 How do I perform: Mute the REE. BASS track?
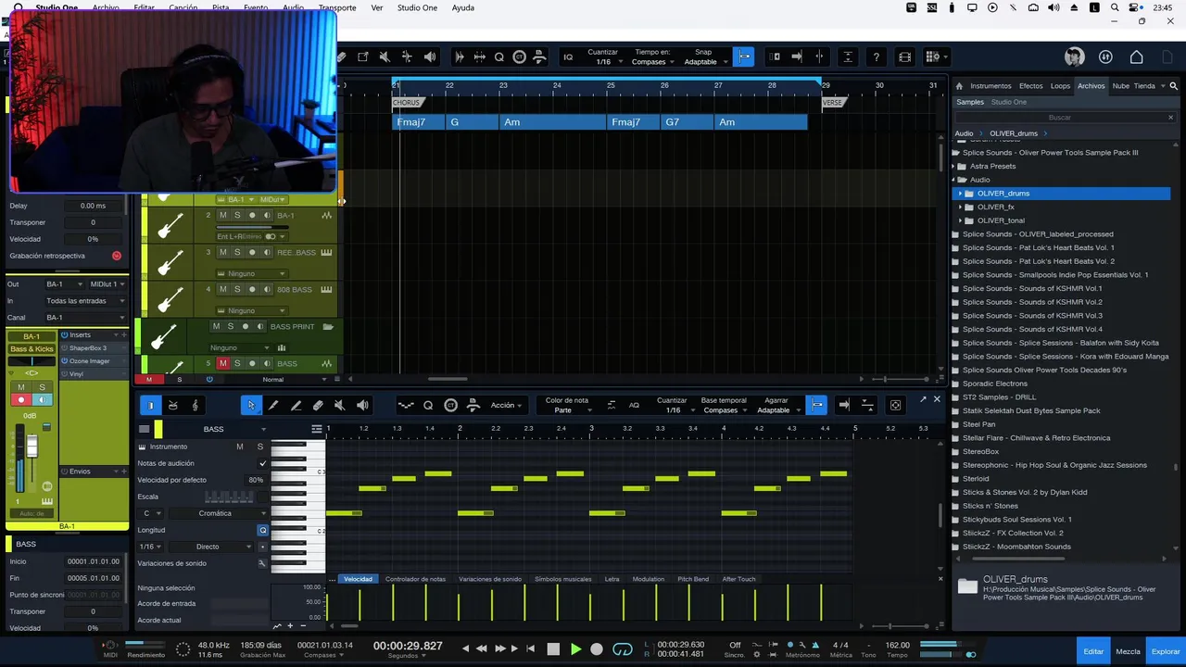pyautogui.click(x=222, y=252)
